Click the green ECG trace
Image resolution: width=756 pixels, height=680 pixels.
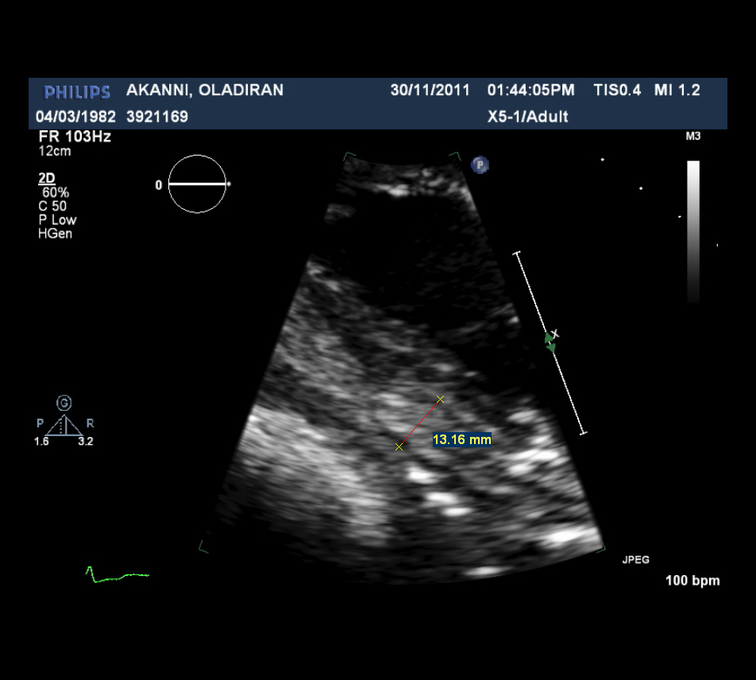[x=117, y=575]
